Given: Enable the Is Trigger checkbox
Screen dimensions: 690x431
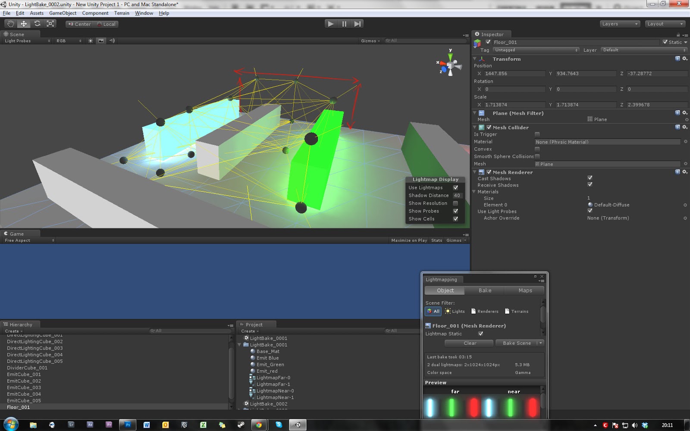Looking at the screenshot, I should [x=537, y=134].
